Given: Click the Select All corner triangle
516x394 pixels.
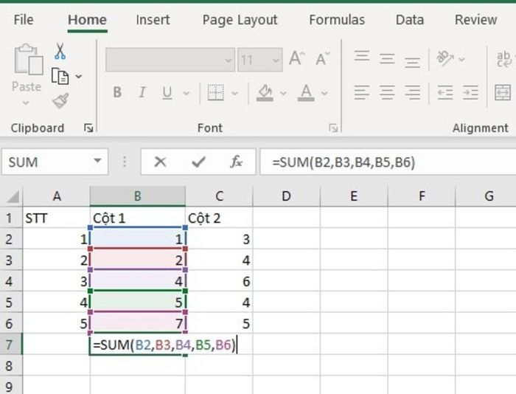Looking at the screenshot, I should pos(13,197).
